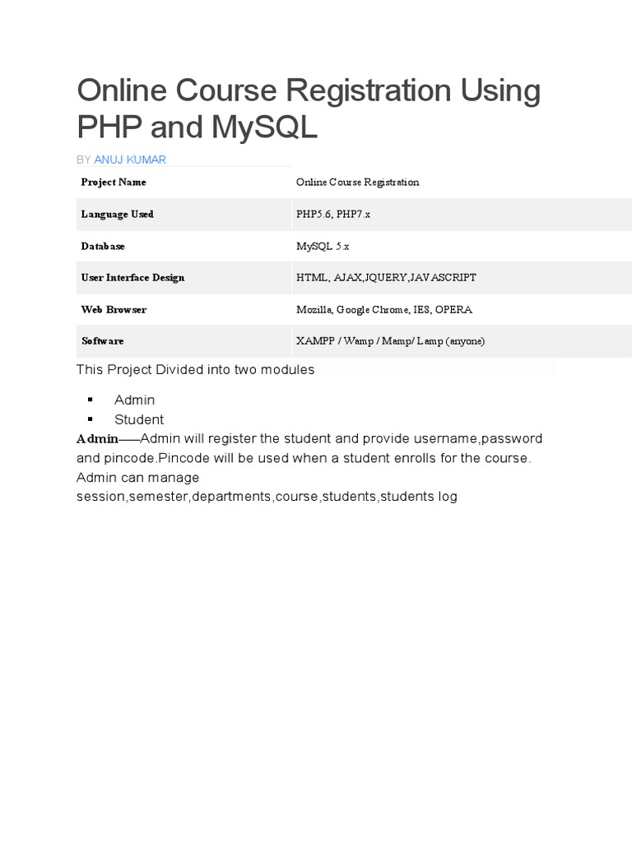The height and width of the screenshot is (842, 632).
Task: Click the ANUJ KUMAR author link
Action: [130, 159]
